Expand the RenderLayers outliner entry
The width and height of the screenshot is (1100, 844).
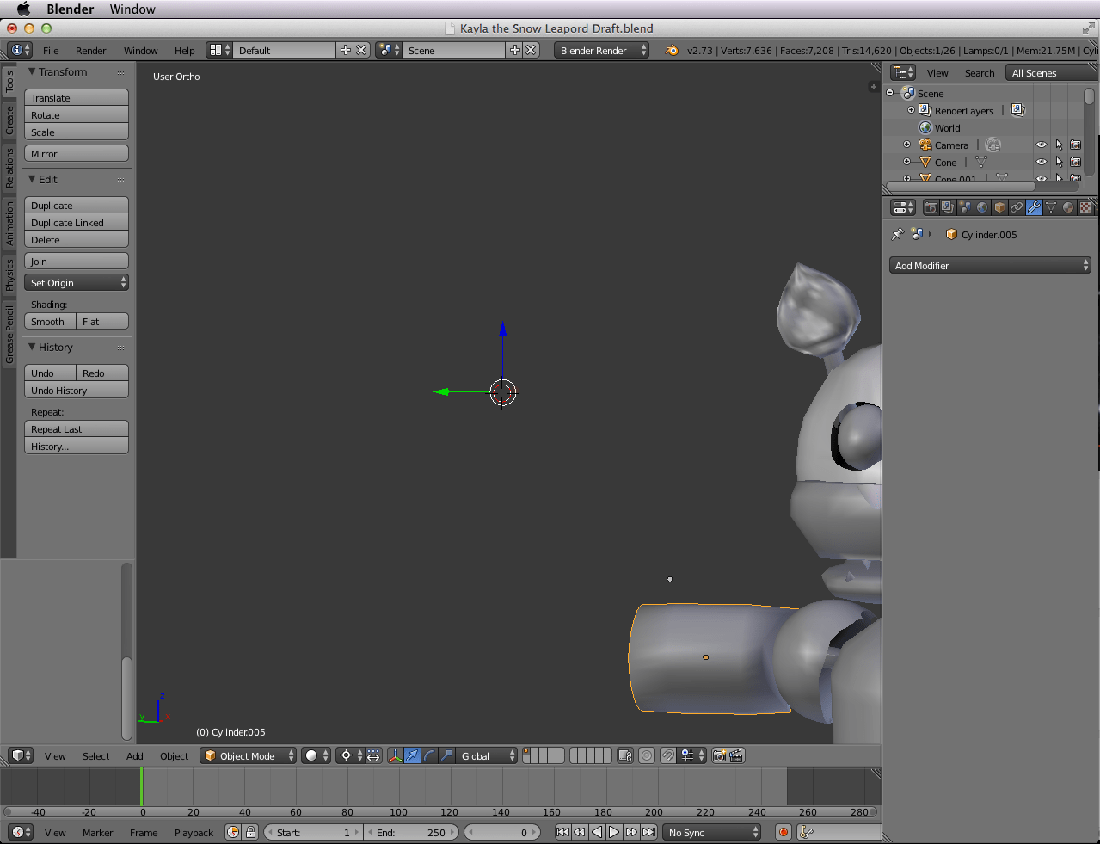click(911, 110)
